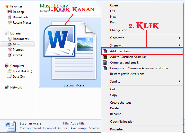
Task: Click the Pictures library icon
Action: coord(10,49)
